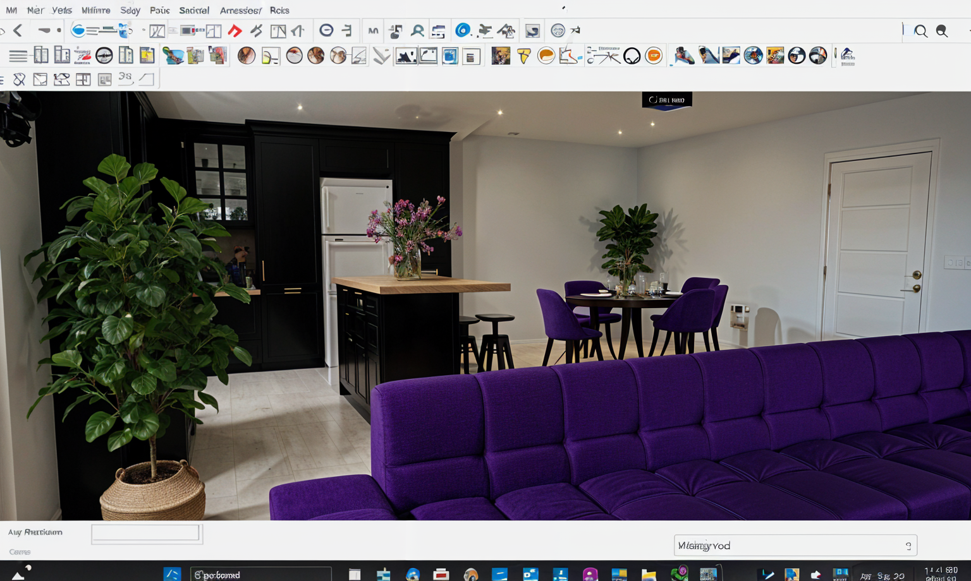Click the dark render label at viewport top
971x581 pixels.
tap(667, 100)
